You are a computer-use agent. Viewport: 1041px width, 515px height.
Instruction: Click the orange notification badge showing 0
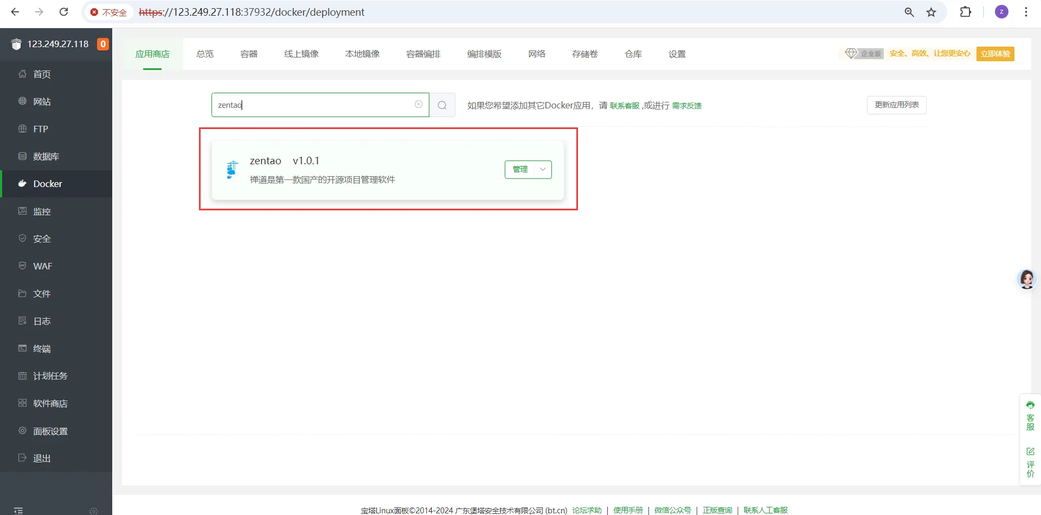(103, 44)
